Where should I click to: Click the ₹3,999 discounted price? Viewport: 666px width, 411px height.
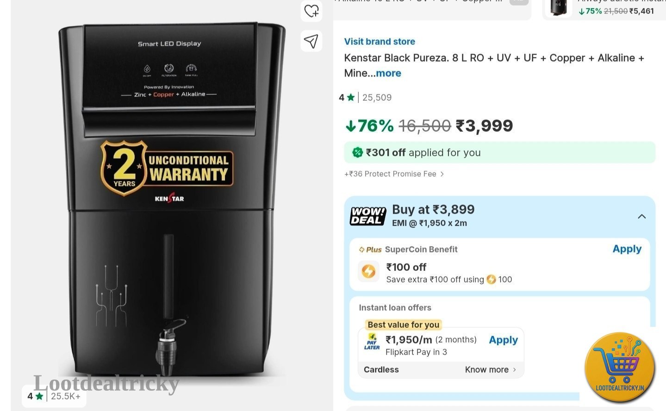click(x=484, y=126)
